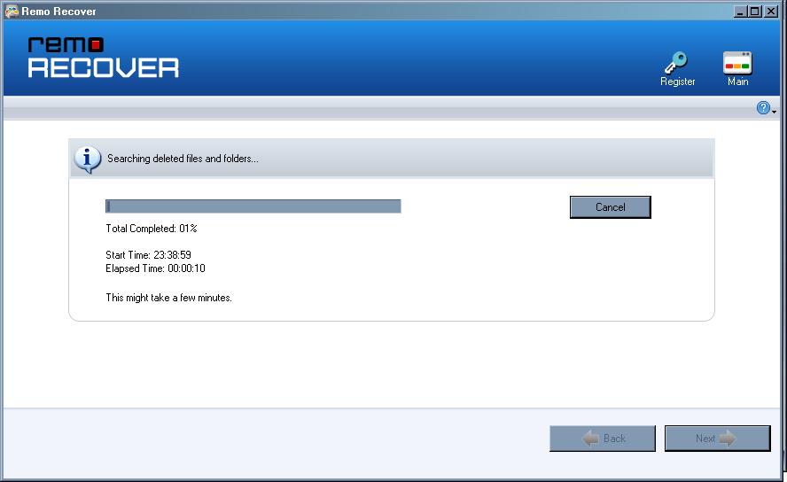Click the Remo Recover logo
The width and height of the screenshot is (787, 482).
[103, 58]
